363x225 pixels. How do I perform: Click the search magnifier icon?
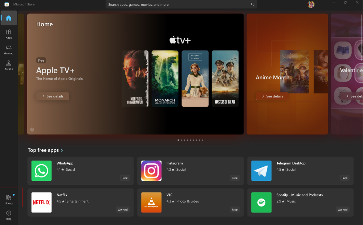pyautogui.click(x=252, y=4)
